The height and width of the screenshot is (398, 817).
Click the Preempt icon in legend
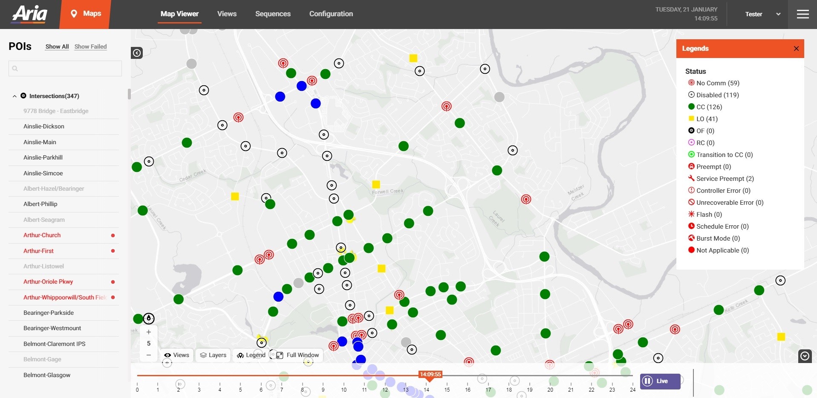pyautogui.click(x=691, y=166)
